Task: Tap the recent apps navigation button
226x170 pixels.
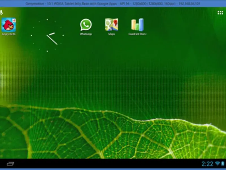Action: tap(10, 164)
